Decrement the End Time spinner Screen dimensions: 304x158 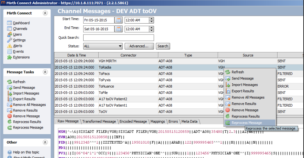tap(152, 31)
